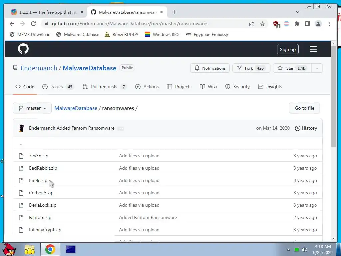
Task: Open the Chrome three-dot menu
Action: [x=329, y=24]
